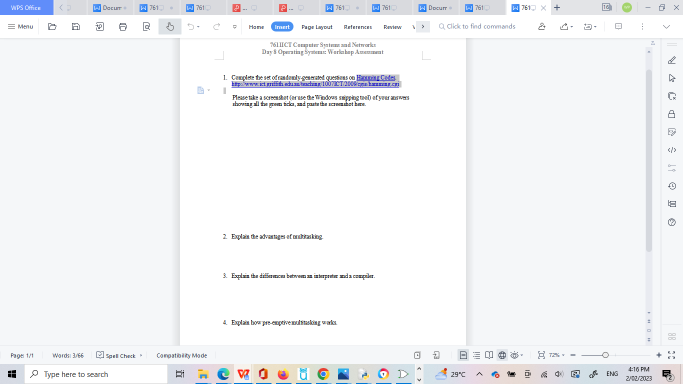Switch to the Page Layout ribbon tab
Image resolution: width=683 pixels, height=384 pixels.
point(316,26)
